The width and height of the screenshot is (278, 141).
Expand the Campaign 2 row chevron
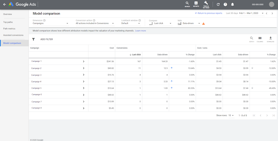coord(84,68)
